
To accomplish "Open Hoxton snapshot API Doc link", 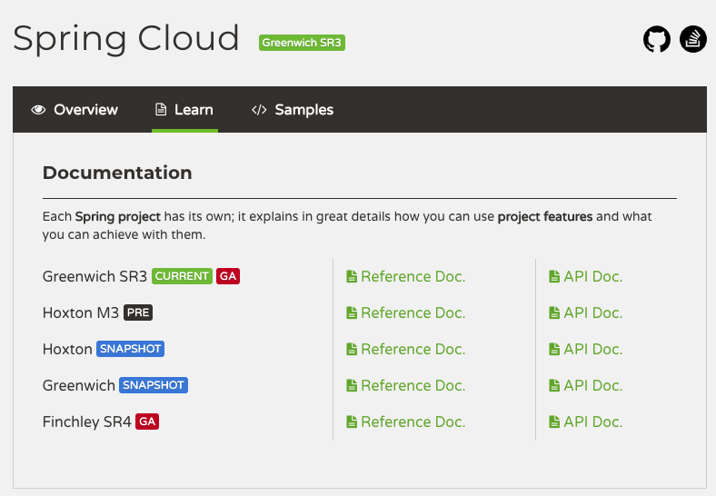I will pos(592,350).
